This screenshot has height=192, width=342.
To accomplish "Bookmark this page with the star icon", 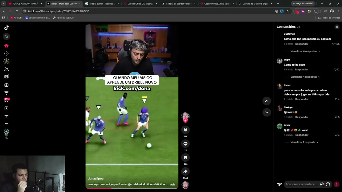I will click(287, 11).
